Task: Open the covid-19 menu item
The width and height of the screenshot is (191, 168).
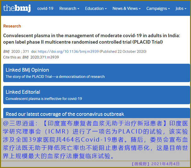Action: pyautogui.click(x=45, y=8)
